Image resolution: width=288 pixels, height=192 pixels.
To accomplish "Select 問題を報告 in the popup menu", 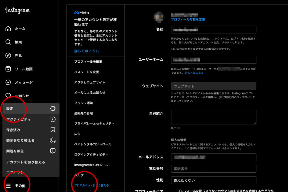I will [x=31, y=151].
